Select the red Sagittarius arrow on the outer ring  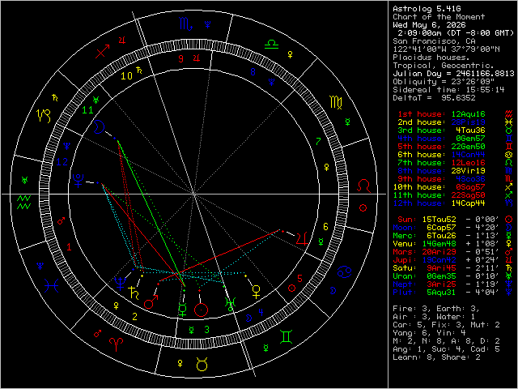pyautogui.click(x=103, y=52)
